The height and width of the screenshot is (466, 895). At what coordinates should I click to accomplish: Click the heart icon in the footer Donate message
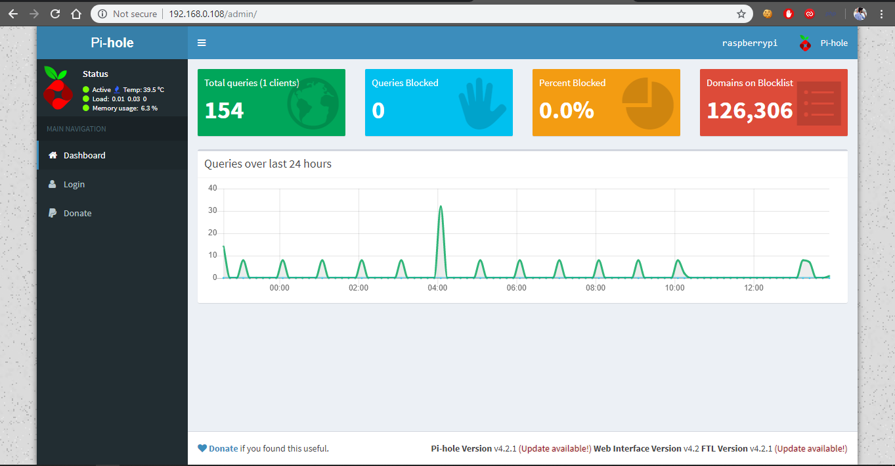202,448
